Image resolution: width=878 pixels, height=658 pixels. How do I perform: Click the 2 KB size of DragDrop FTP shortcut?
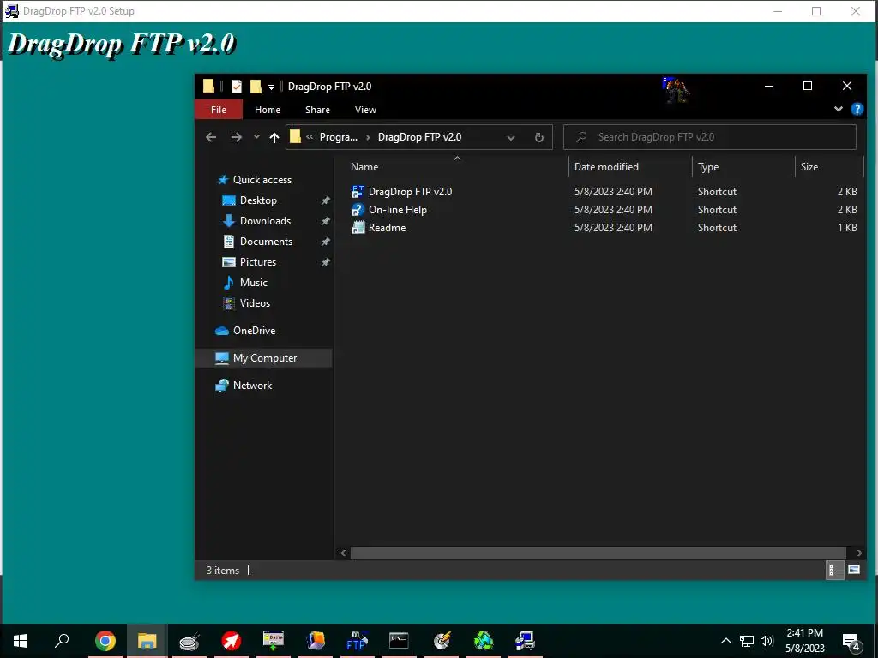[847, 191]
